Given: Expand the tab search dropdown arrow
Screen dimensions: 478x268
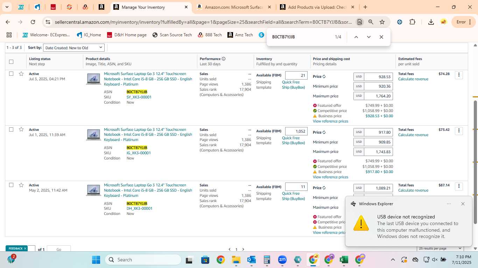Looking at the screenshot, I should point(7,7).
